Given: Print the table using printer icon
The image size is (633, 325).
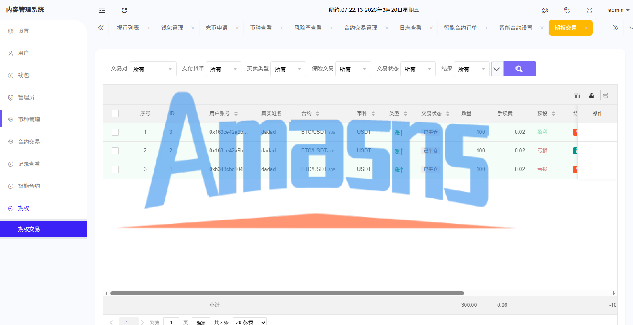Looking at the screenshot, I should point(606,95).
